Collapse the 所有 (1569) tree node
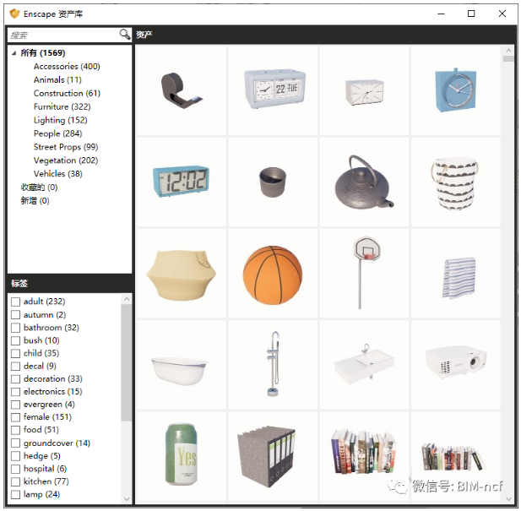 [x=14, y=53]
